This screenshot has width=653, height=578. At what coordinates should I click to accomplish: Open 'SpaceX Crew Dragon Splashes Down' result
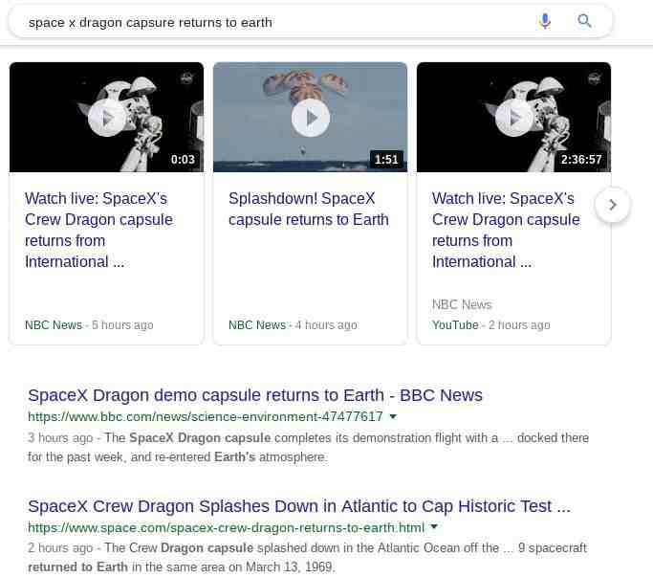(299, 506)
